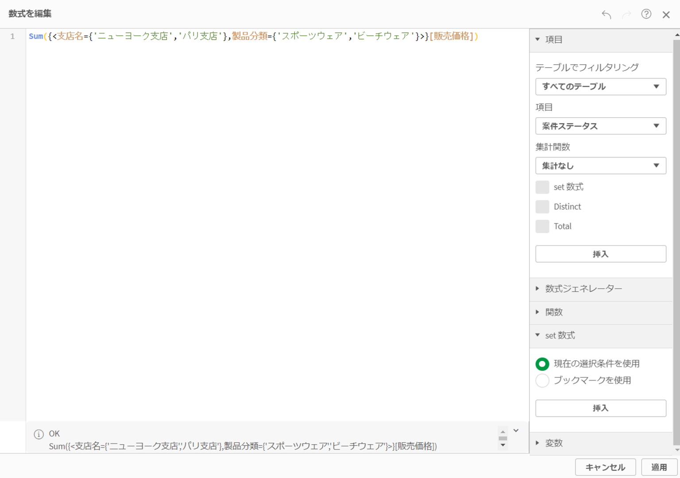Tick the Distinct checkbox
The height and width of the screenshot is (478, 680).
point(542,207)
